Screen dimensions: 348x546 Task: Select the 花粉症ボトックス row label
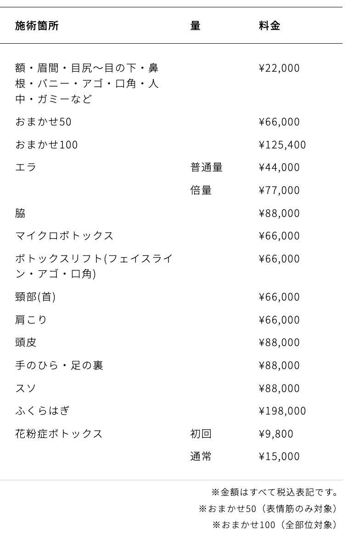pos(59,434)
